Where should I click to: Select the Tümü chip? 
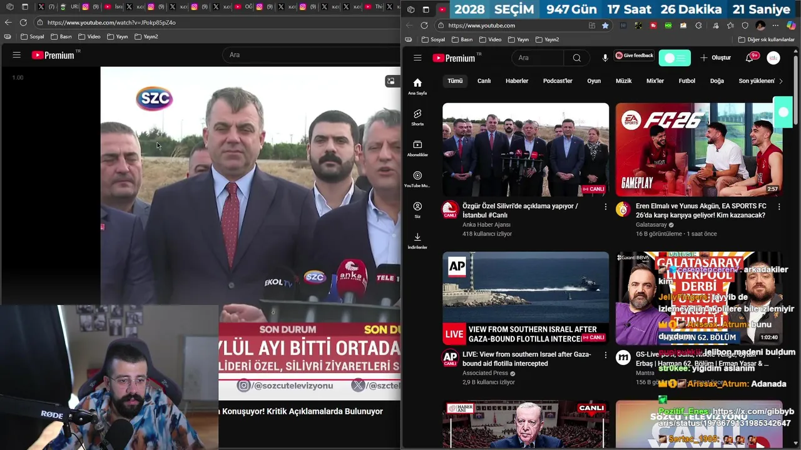click(455, 81)
